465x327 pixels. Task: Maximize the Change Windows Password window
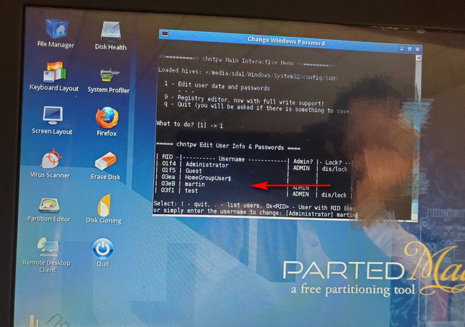pyautogui.click(x=410, y=49)
